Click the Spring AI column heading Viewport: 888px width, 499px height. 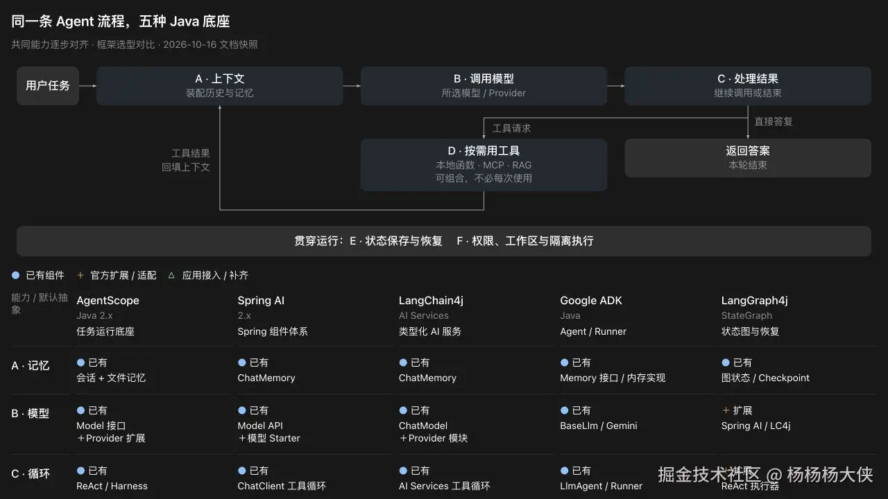pos(261,300)
